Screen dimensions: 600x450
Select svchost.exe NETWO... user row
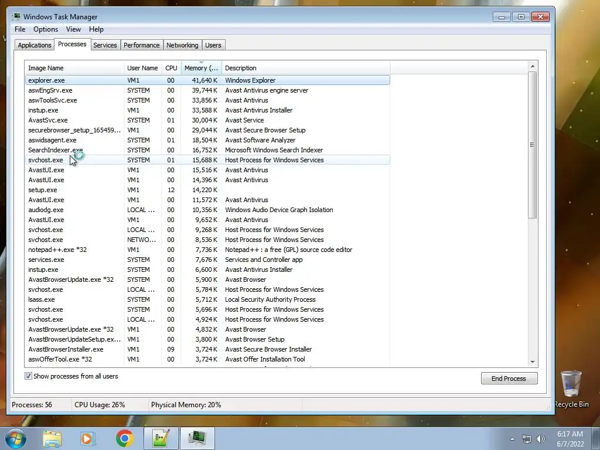coord(207,240)
